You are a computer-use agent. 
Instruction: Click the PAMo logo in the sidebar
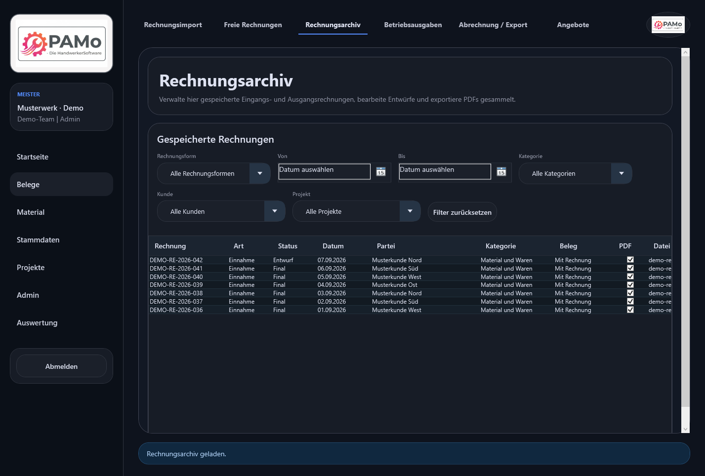62,43
